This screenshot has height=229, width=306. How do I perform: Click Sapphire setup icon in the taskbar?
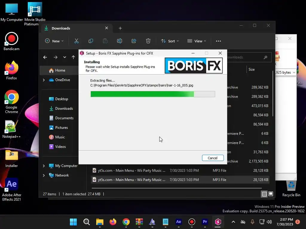218,222
